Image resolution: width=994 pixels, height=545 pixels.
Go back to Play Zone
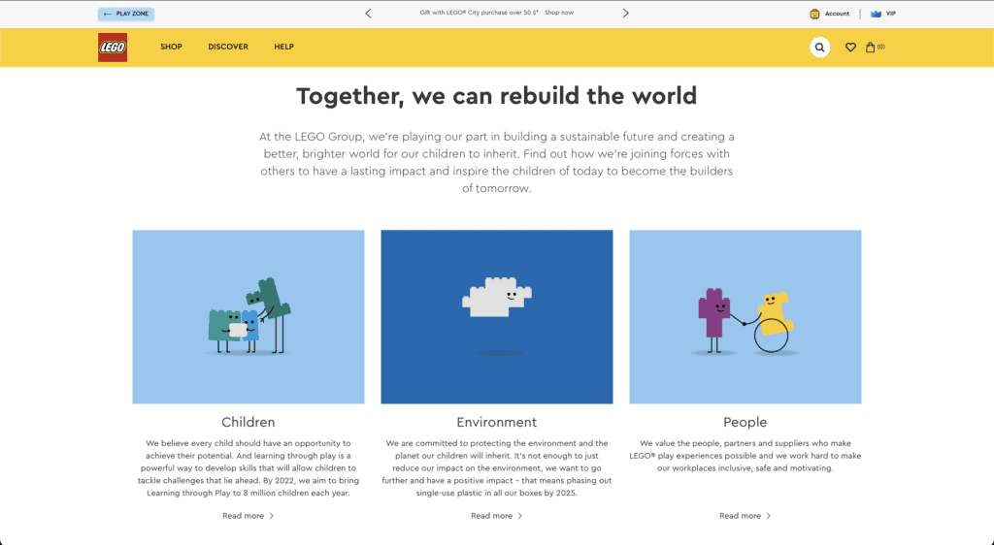(x=126, y=14)
